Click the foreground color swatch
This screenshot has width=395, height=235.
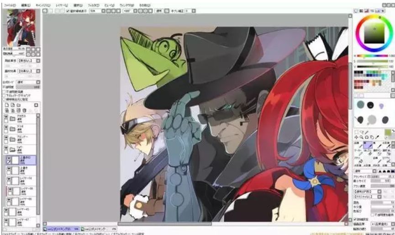388,133
